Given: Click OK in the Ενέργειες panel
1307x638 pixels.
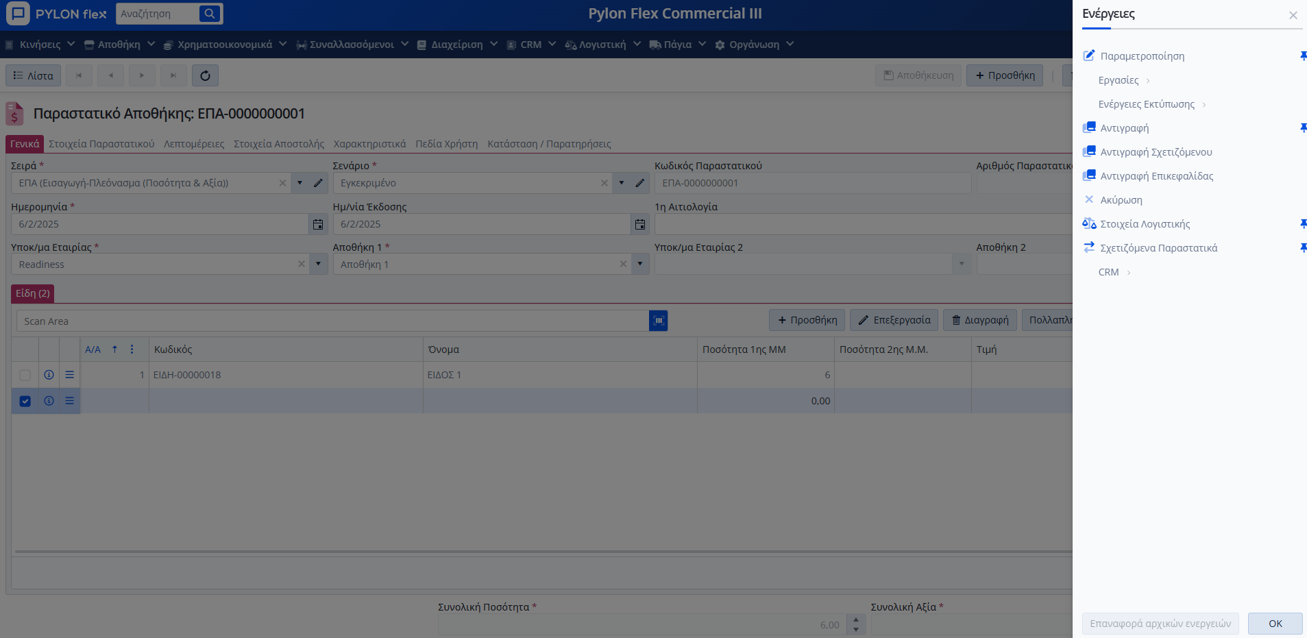Looking at the screenshot, I should pos(1275,624).
